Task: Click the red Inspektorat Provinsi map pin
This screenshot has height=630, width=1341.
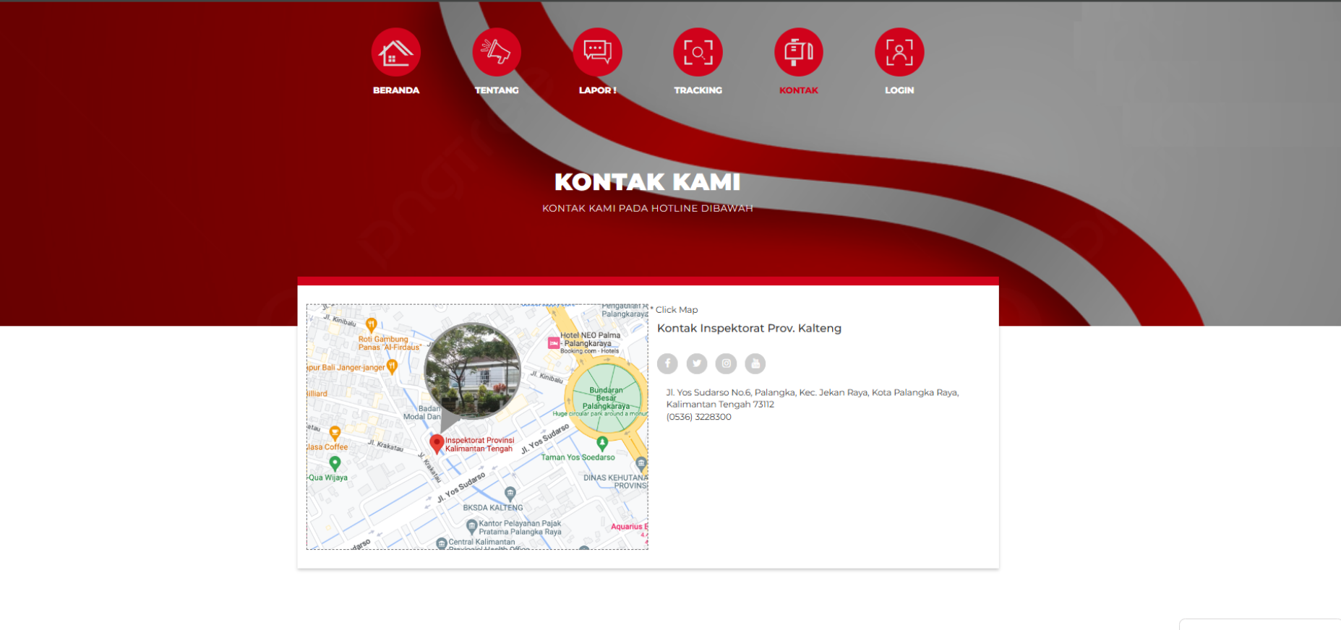Action: coord(437,443)
